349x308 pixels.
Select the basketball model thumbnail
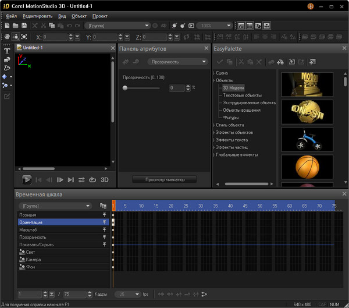[x=308, y=167]
